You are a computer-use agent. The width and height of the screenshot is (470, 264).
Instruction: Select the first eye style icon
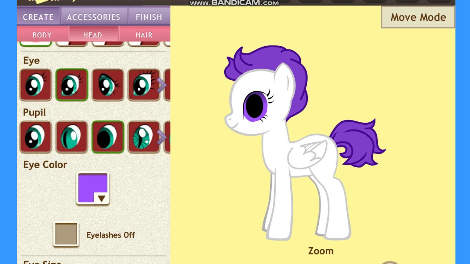[36, 85]
